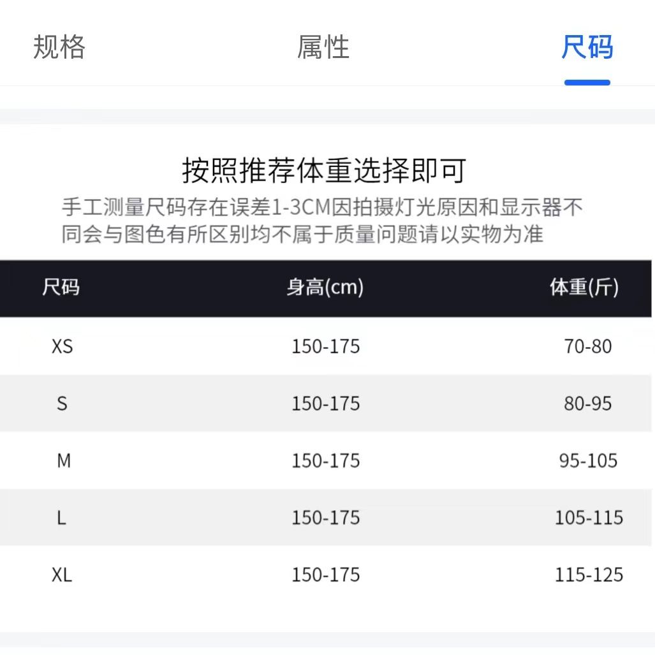Click the 80-95 weight value

click(587, 404)
